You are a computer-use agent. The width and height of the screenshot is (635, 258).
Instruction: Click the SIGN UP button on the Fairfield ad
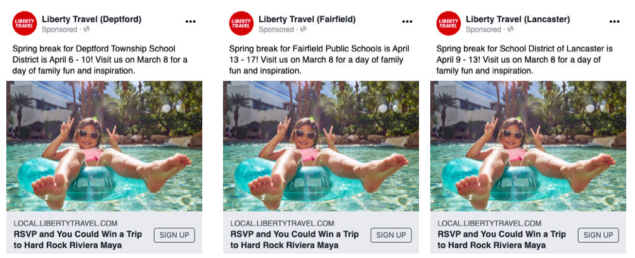[391, 235]
